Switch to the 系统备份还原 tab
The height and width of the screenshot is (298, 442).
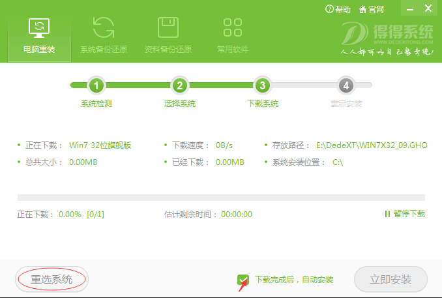click(x=103, y=36)
